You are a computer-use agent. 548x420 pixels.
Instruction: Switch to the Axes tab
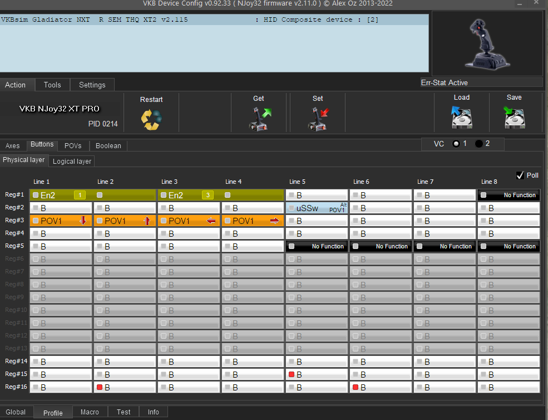[x=13, y=145]
